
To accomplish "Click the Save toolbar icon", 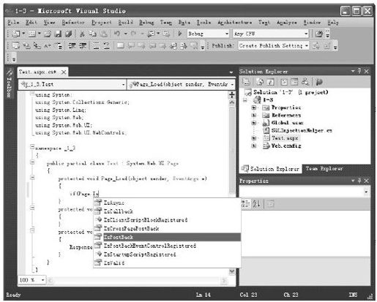I will (58, 34).
